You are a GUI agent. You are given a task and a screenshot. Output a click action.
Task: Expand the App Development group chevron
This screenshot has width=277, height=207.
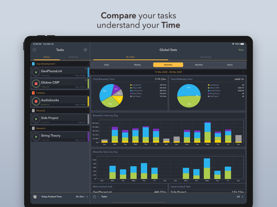coord(88,64)
